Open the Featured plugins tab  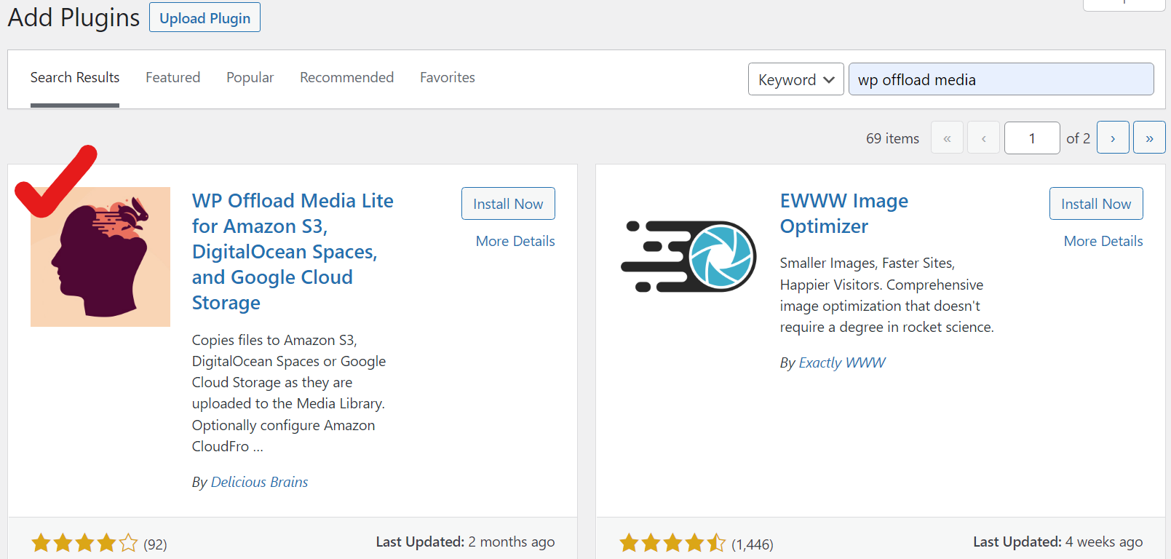pyautogui.click(x=172, y=77)
